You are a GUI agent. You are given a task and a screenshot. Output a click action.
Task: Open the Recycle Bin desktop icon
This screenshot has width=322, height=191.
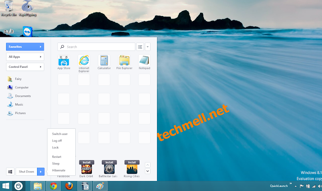[8, 8]
